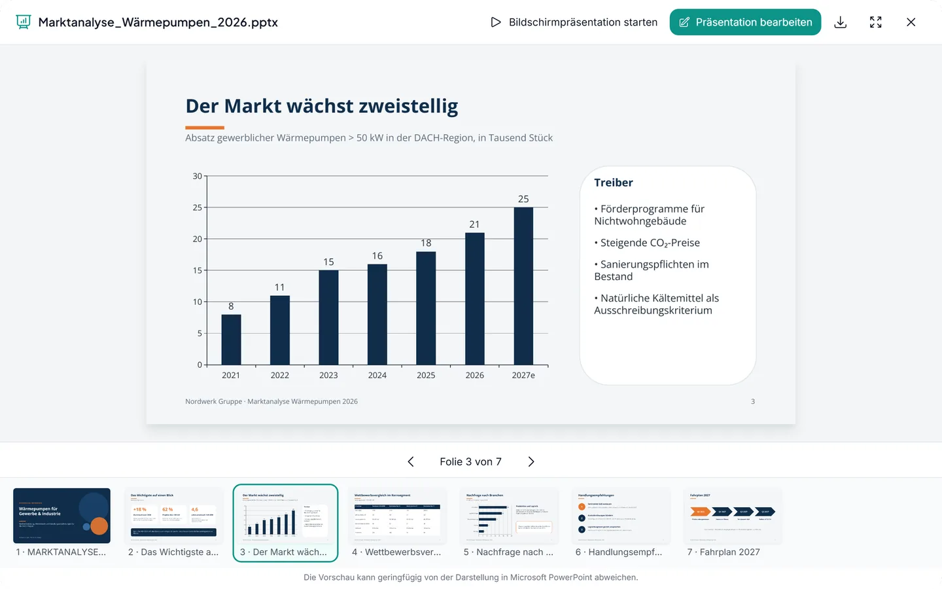This screenshot has width=942, height=589.
Task: Click the 'Treiber' heading in the sidebar box
Action: tap(614, 183)
